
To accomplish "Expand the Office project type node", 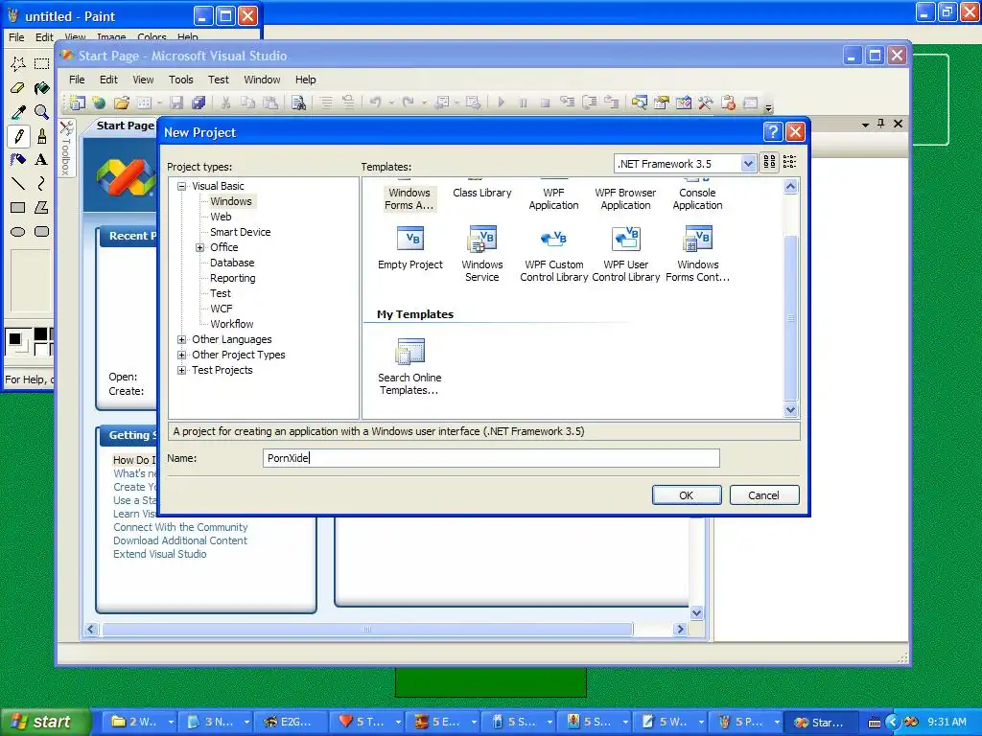I will click(x=199, y=247).
